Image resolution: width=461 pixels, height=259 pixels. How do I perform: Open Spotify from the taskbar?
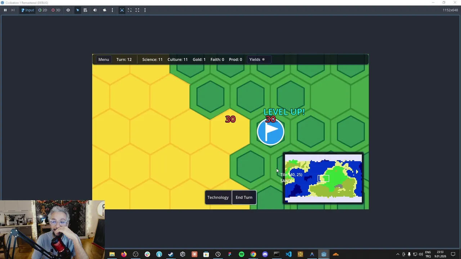click(x=241, y=254)
